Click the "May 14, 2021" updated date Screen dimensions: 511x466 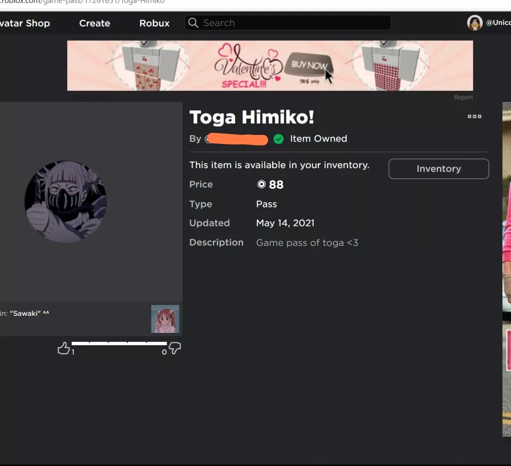coord(285,223)
